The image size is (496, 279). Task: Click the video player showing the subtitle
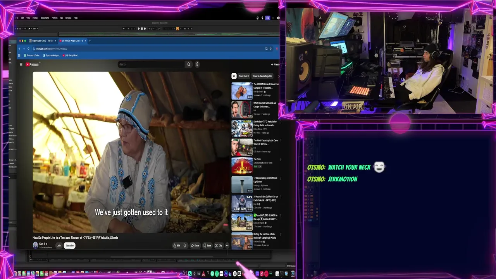131,152
